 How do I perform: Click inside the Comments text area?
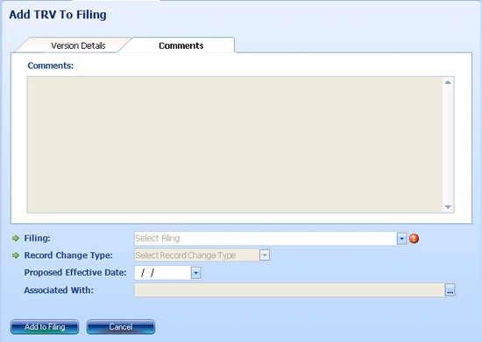235,144
